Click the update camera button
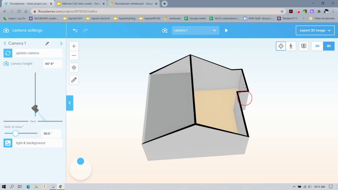 click(33, 53)
